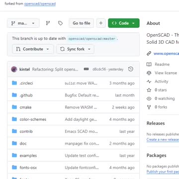
Task: Open the Activity link
Action: click(x=162, y=82)
